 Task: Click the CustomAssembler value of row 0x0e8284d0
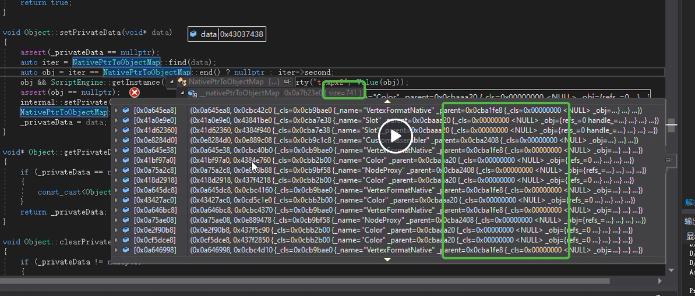414,140
